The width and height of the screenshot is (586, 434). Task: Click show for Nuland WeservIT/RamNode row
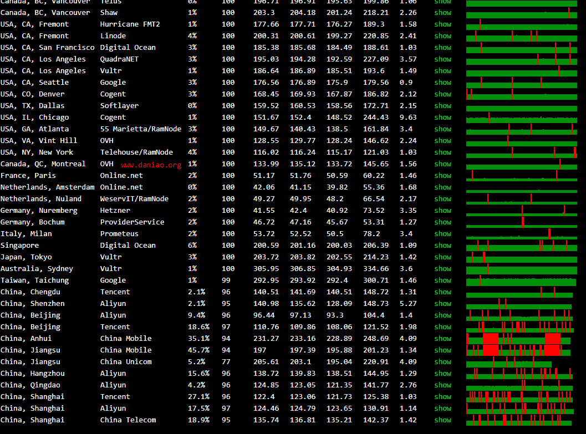[443, 198]
